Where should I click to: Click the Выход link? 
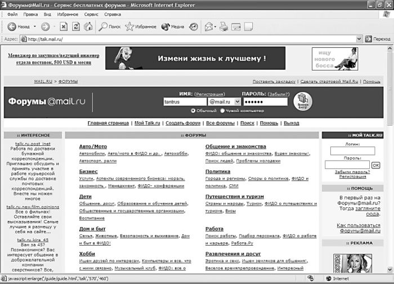click(x=292, y=123)
